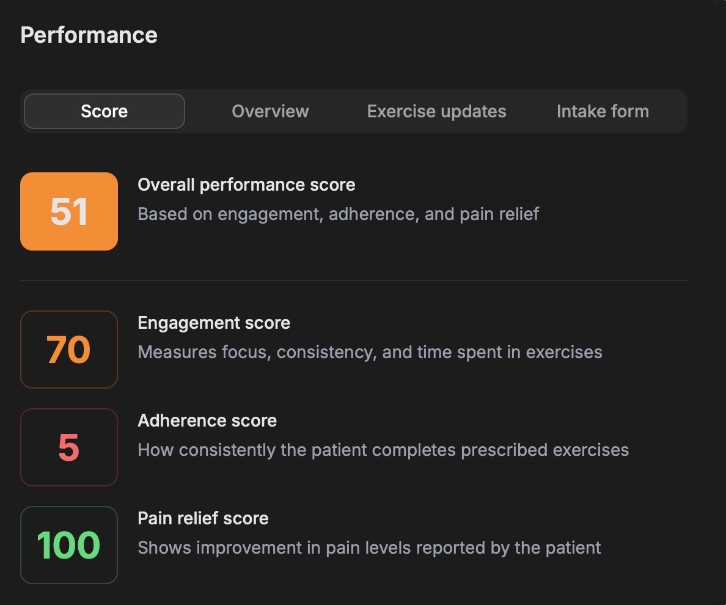Click the Adherence score label

pyautogui.click(x=207, y=420)
